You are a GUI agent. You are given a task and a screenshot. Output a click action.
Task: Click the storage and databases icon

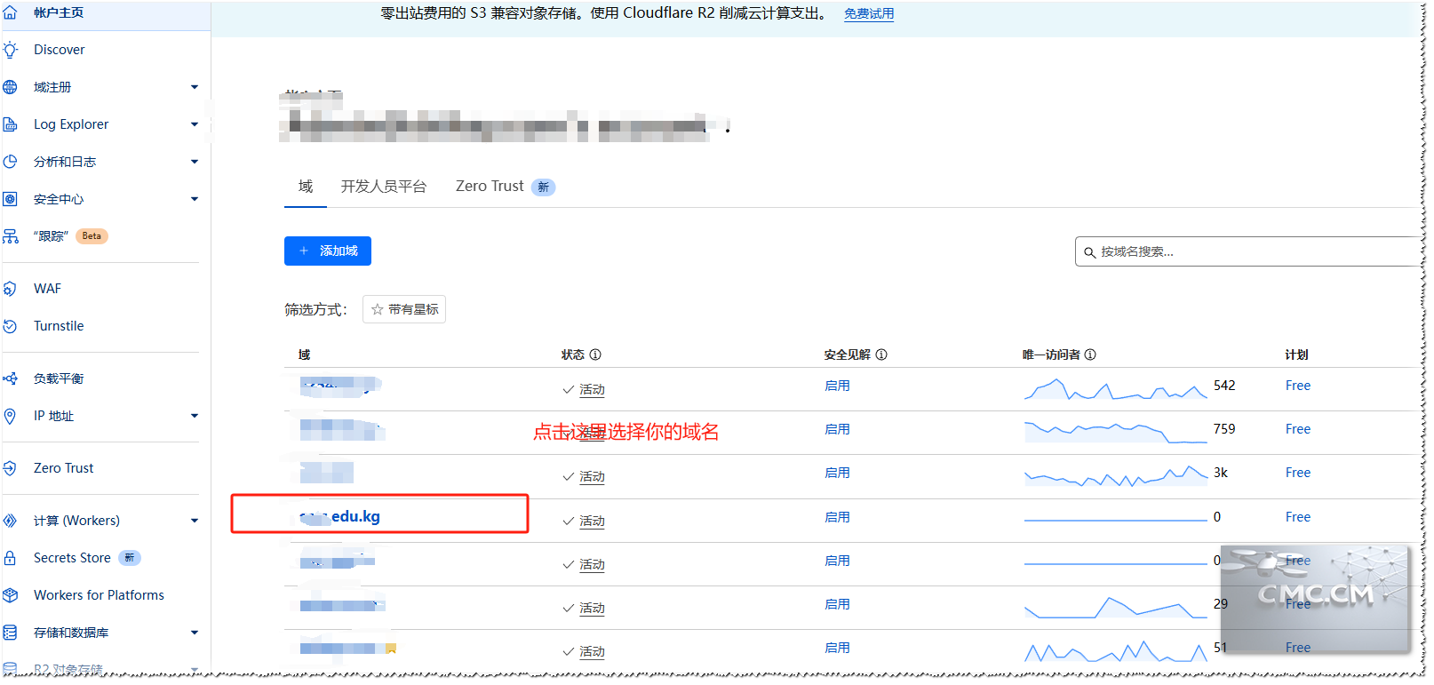(x=10, y=633)
